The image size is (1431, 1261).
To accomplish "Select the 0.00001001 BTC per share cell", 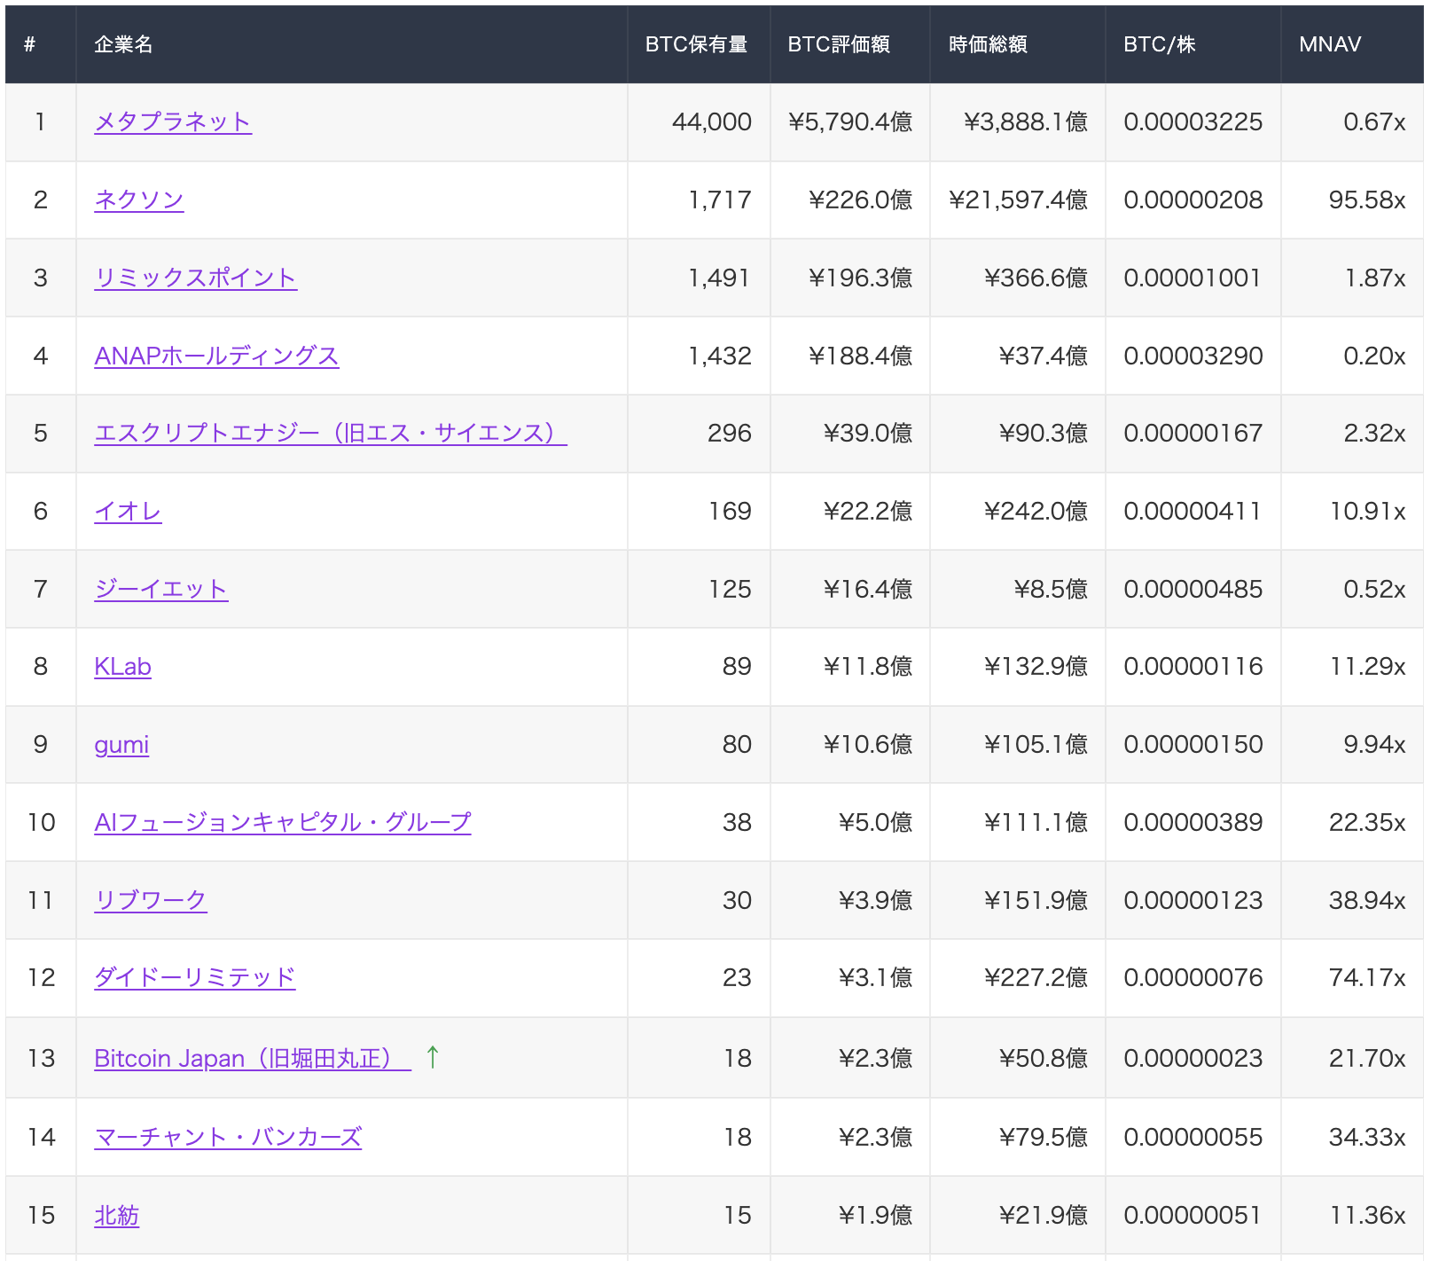I will 1192,278.
